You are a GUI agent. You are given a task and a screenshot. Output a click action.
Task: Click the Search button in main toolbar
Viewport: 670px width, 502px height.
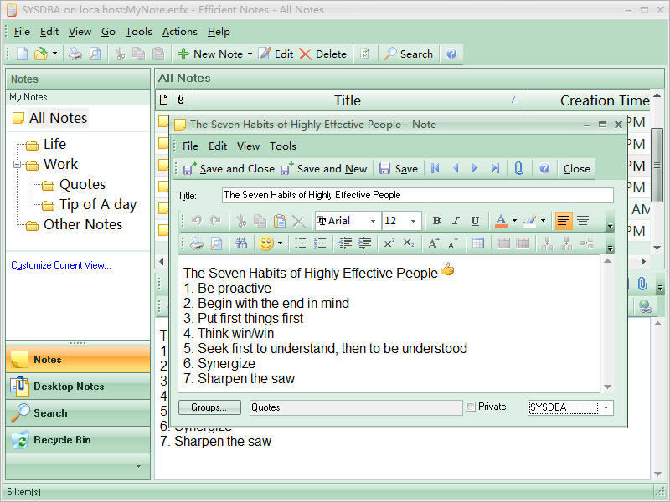(409, 54)
